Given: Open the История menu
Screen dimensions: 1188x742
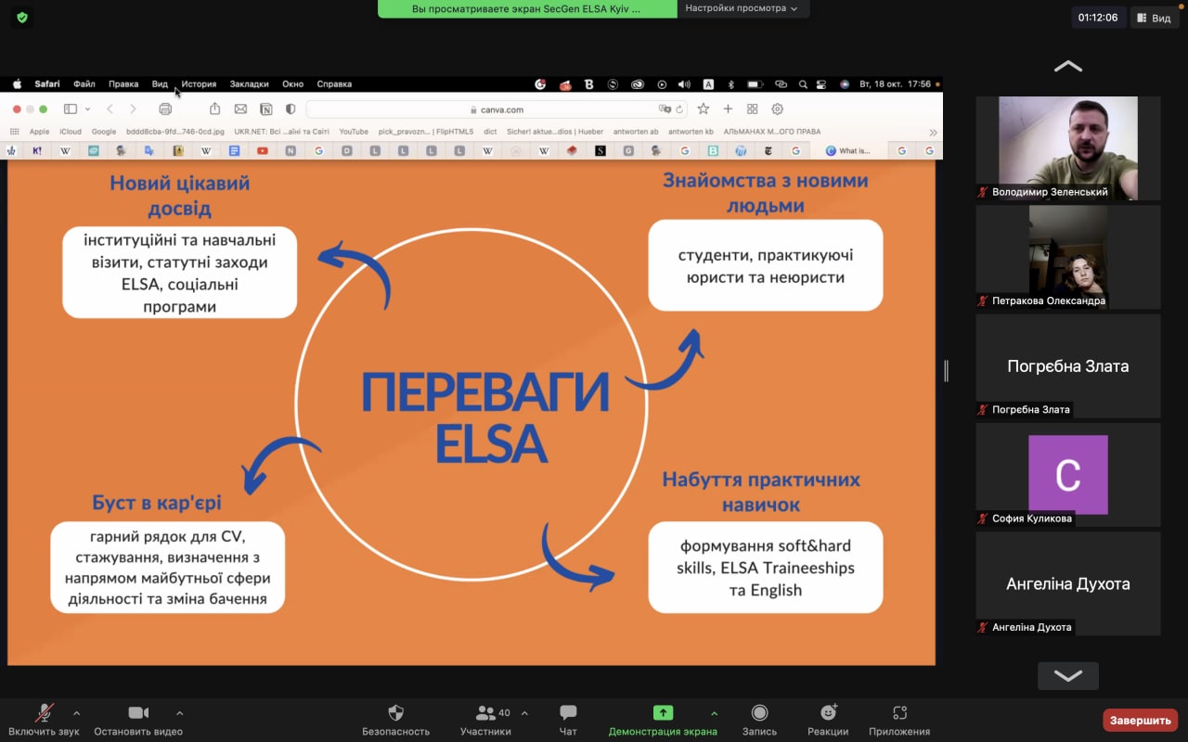Looking at the screenshot, I should click(199, 83).
